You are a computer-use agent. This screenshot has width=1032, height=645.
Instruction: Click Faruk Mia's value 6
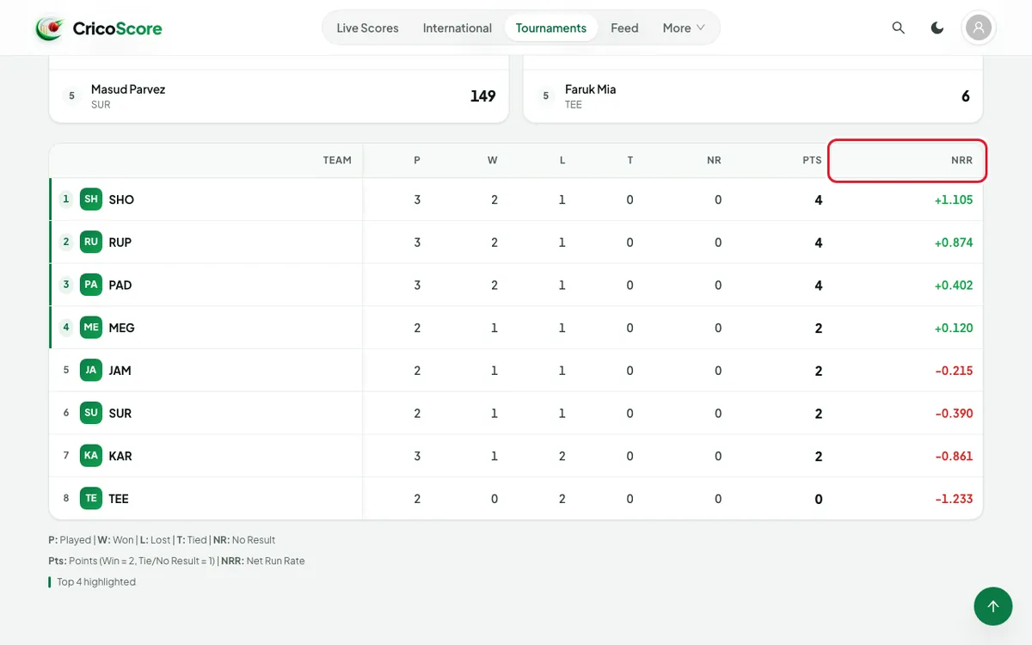click(966, 96)
